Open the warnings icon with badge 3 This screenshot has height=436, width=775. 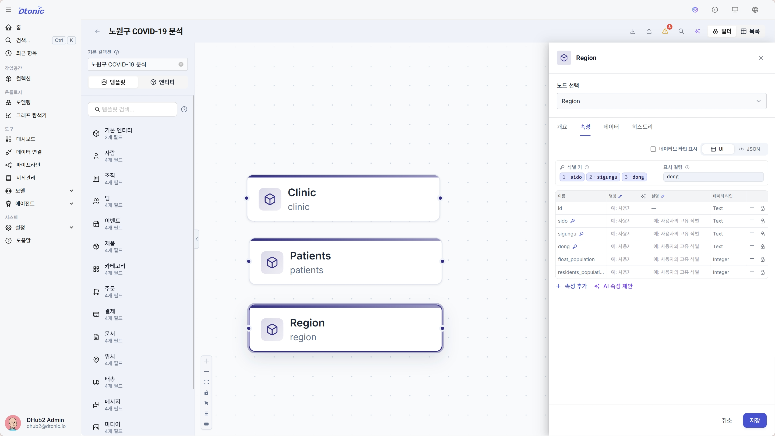pos(665,31)
